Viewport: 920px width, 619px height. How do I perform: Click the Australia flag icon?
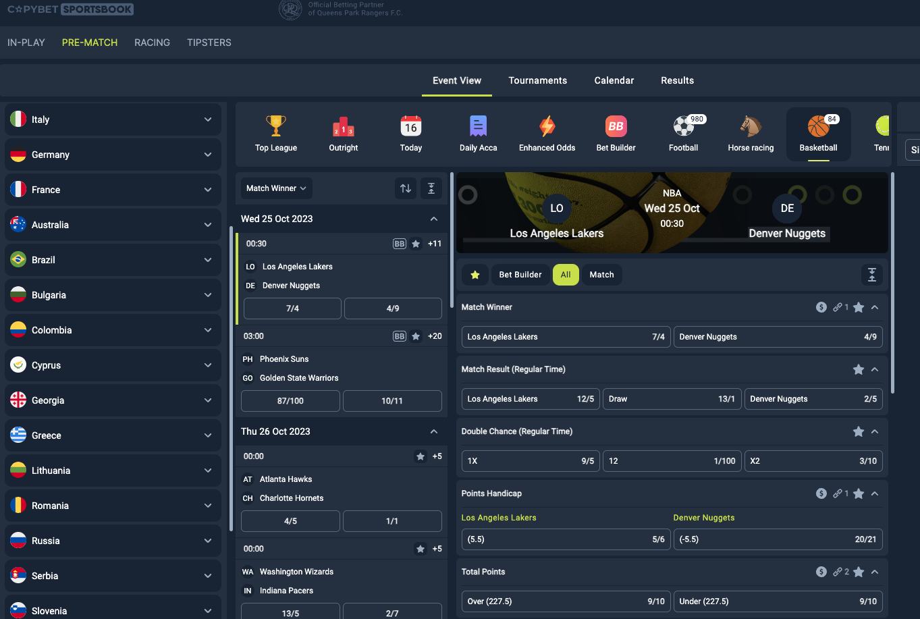point(18,225)
